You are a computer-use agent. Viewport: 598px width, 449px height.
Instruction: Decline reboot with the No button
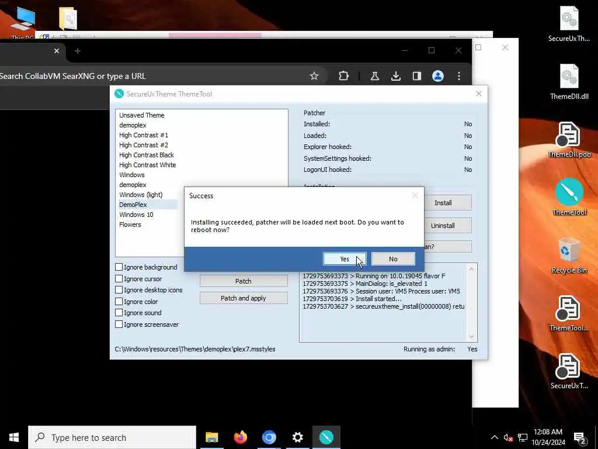click(393, 259)
